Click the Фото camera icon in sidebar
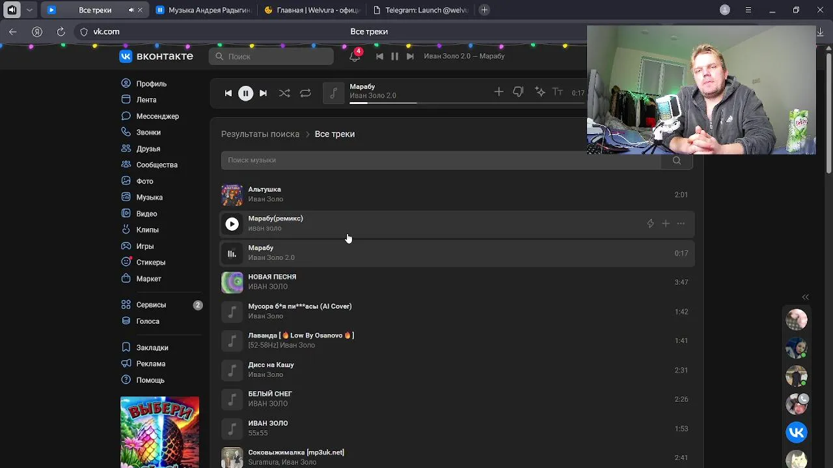Viewport: 833px width, 468px height. [126, 181]
